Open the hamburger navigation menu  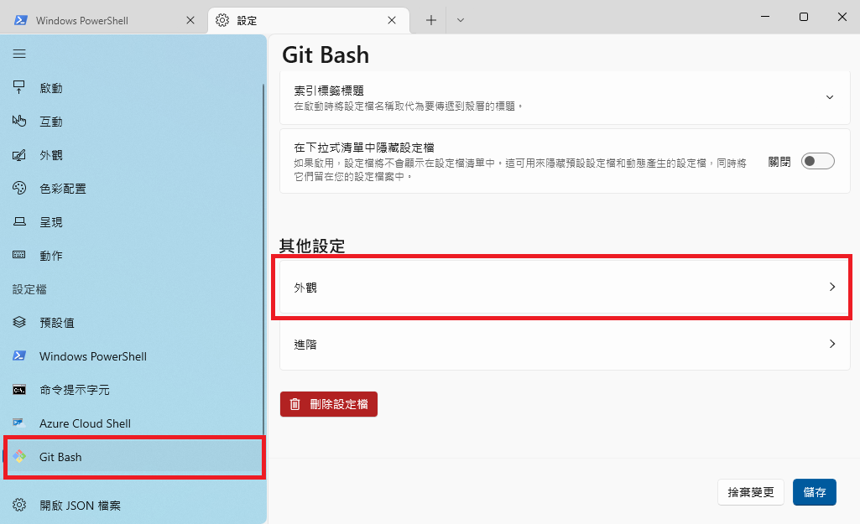tap(19, 54)
